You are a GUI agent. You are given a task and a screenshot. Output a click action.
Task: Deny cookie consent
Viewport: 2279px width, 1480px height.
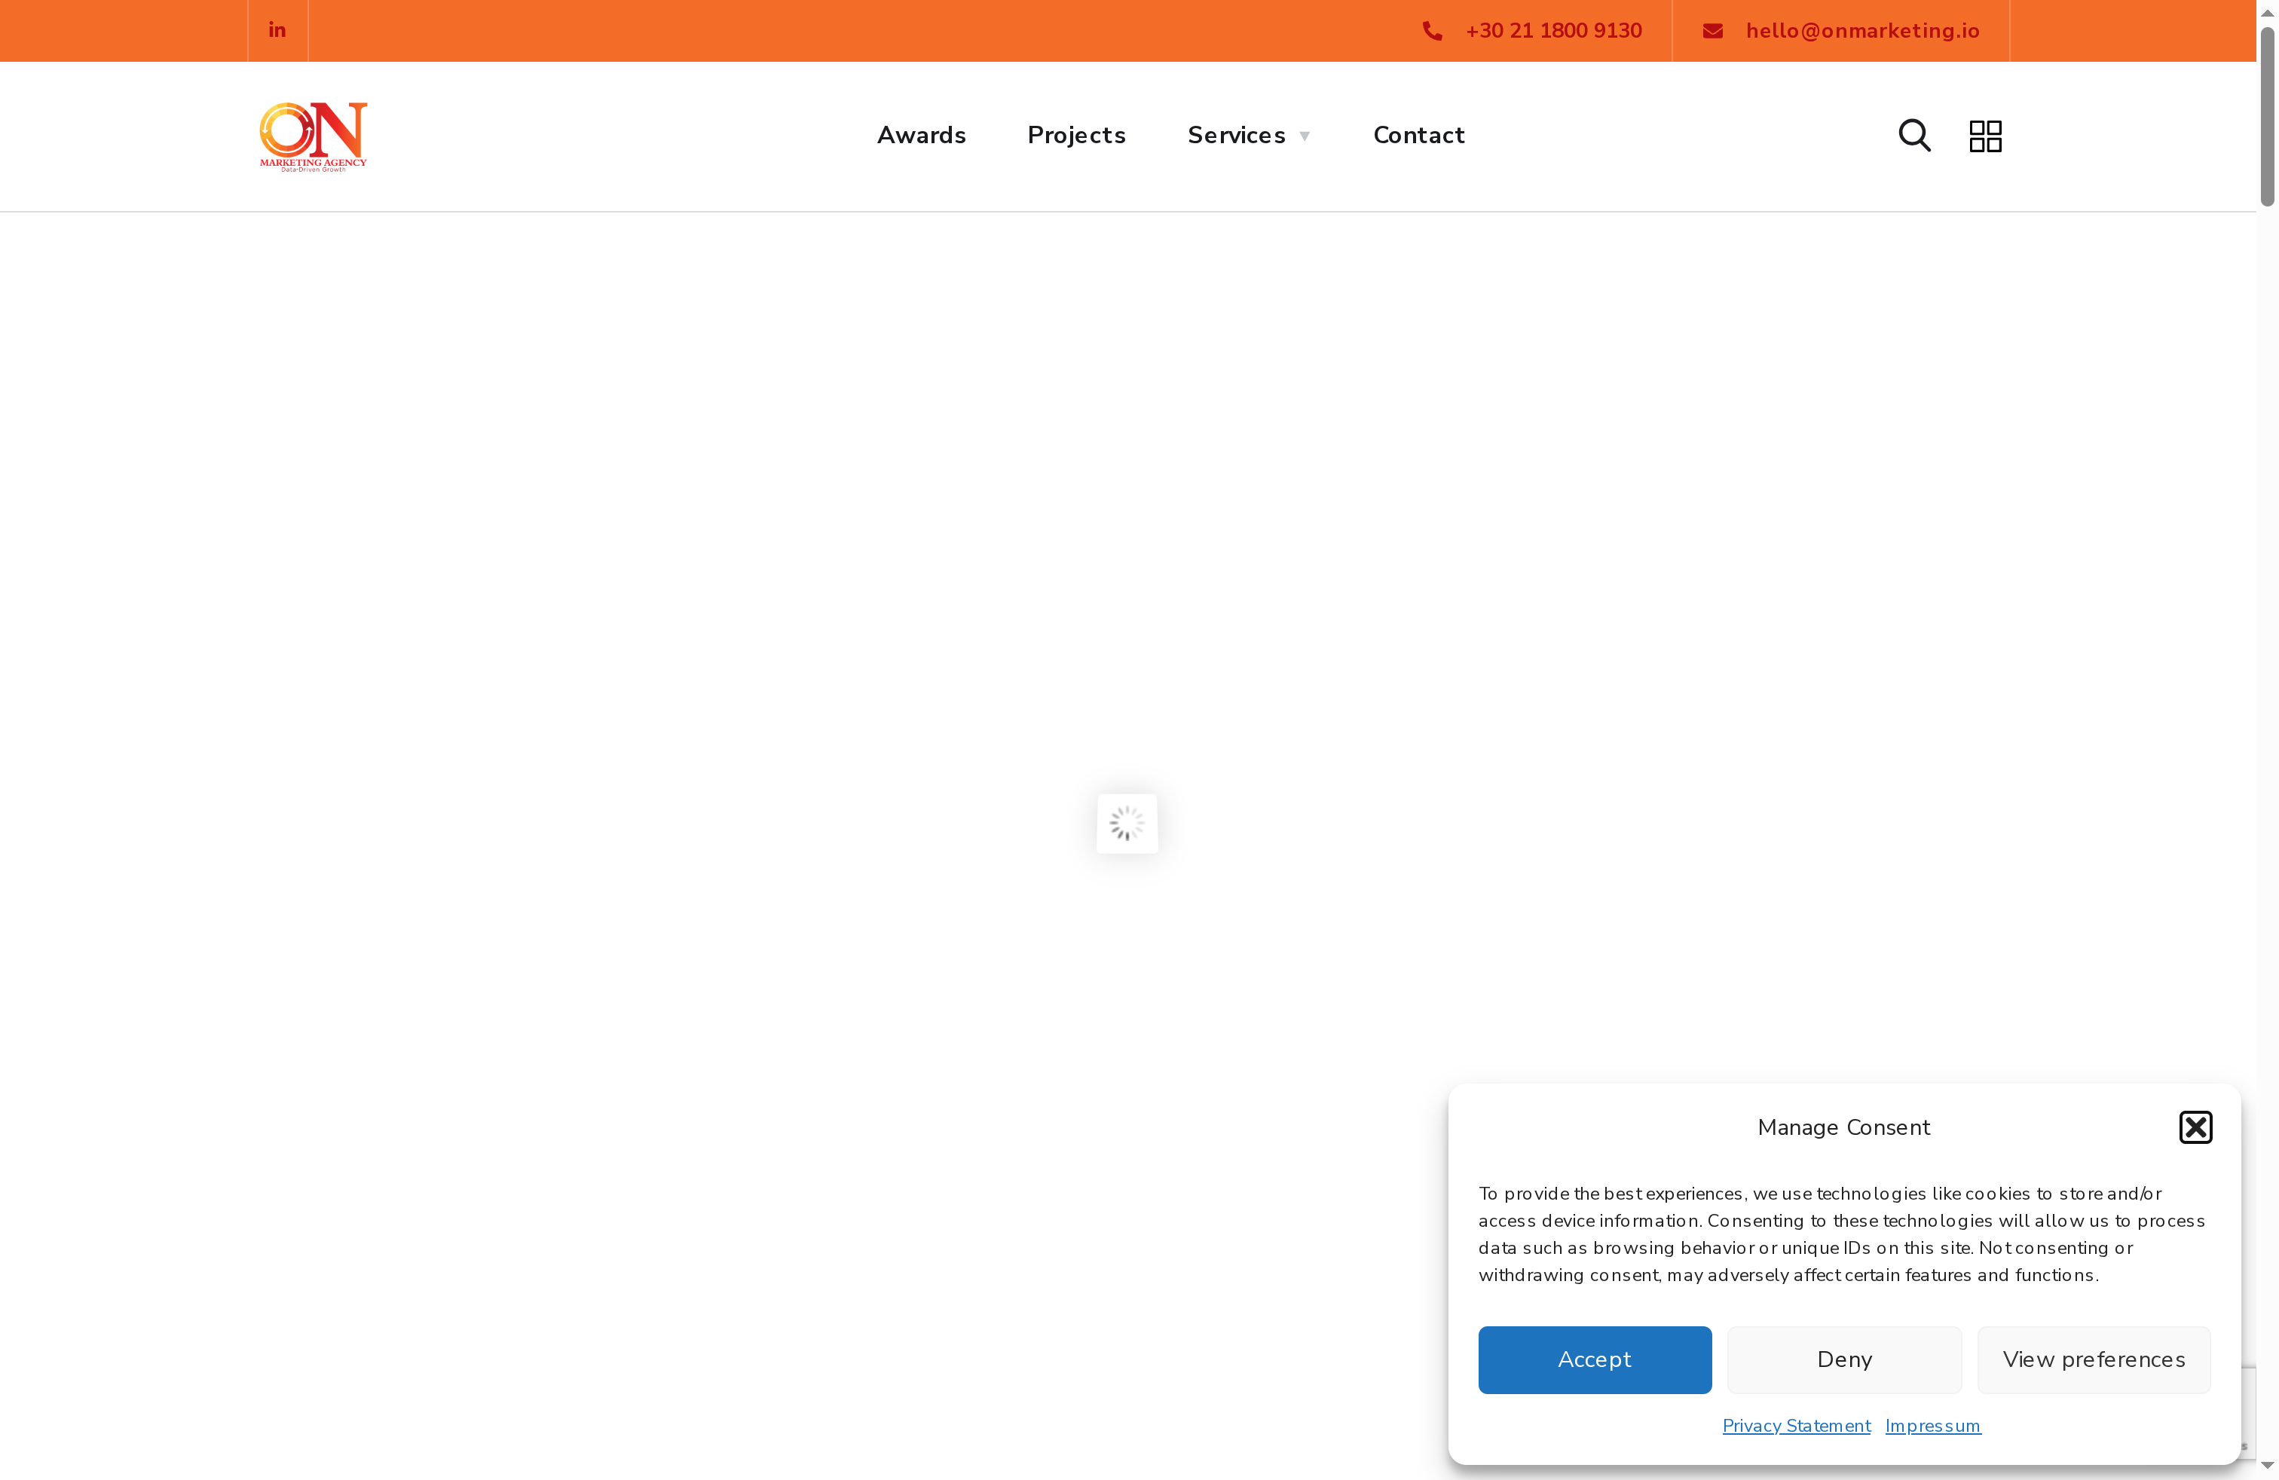[1843, 1359]
